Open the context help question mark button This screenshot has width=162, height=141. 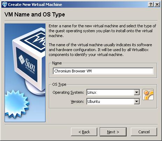151,5
